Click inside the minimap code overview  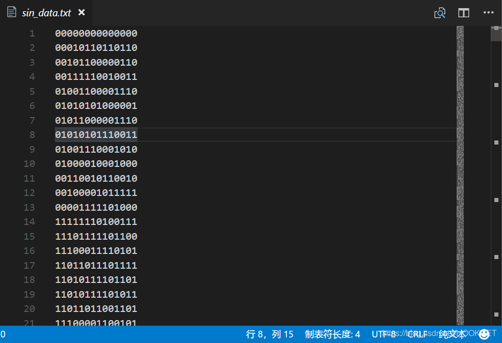click(460, 175)
